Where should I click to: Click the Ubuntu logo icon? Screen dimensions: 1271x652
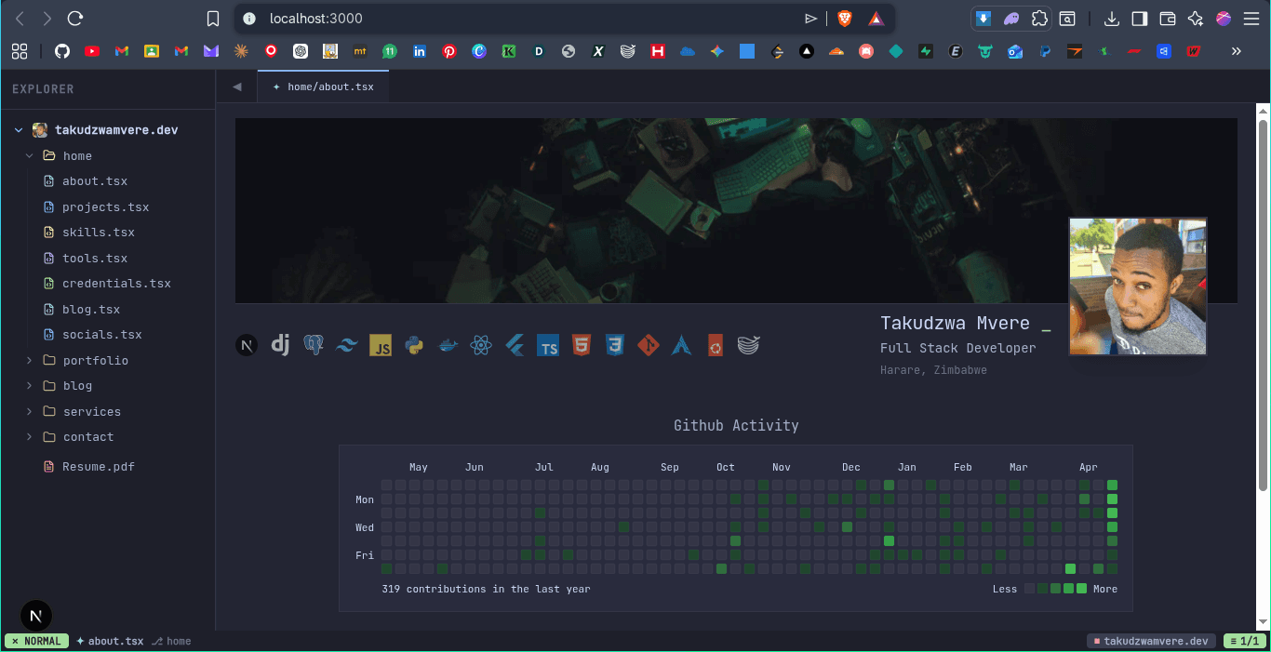click(x=715, y=345)
